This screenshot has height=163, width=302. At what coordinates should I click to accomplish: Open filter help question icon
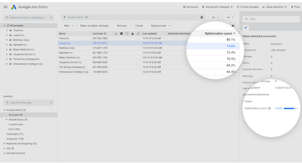click(x=202, y=17)
